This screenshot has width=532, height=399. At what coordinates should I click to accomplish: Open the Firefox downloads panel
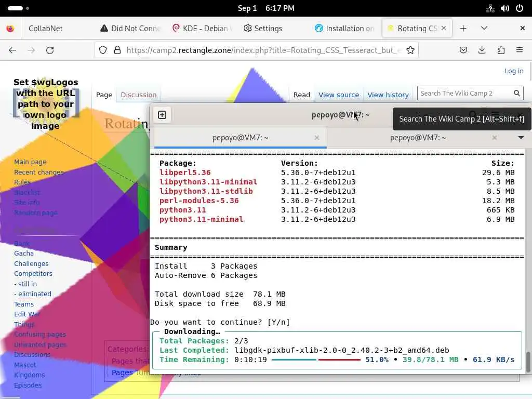482,50
